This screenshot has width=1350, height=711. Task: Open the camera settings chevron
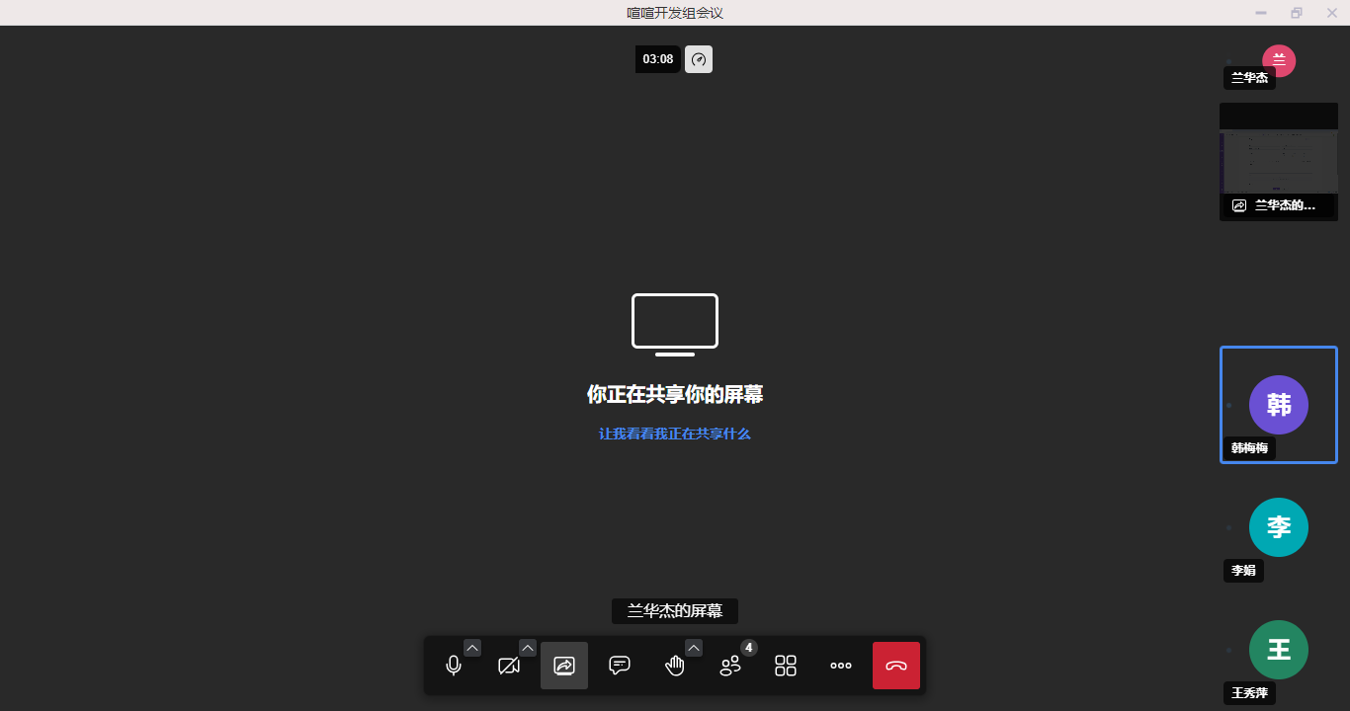(x=528, y=648)
